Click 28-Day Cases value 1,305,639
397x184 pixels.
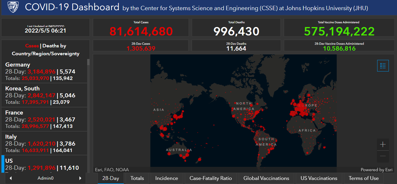[x=141, y=48]
